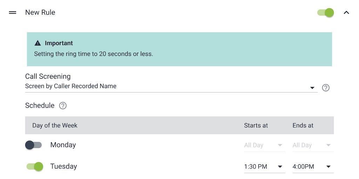Viewport: 359px width, 179px height.
Task: Open the Schedule help question mark
Action: (x=63, y=106)
